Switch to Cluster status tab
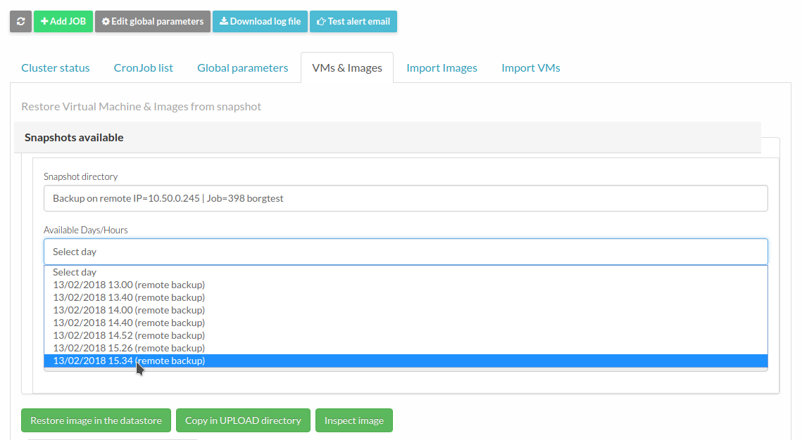802x440 pixels. tap(55, 68)
